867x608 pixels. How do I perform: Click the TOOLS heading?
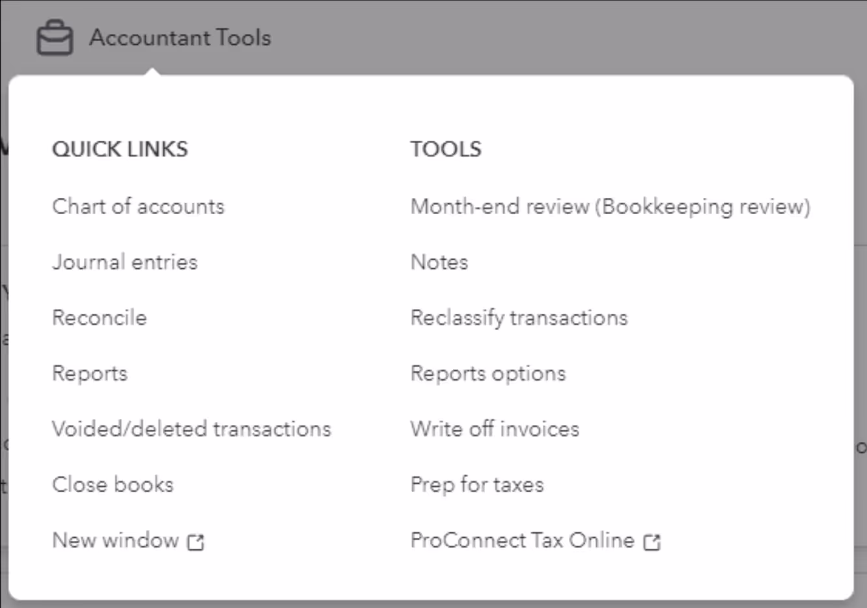click(446, 149)
